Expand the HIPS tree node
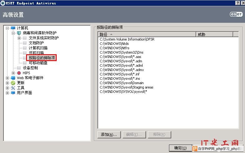 [x=13, y=73]
